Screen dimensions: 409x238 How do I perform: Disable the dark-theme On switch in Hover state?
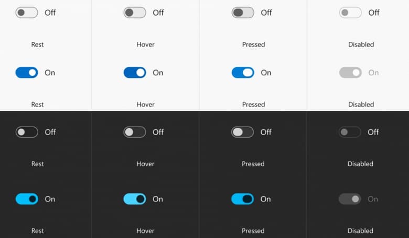point(135,199)
